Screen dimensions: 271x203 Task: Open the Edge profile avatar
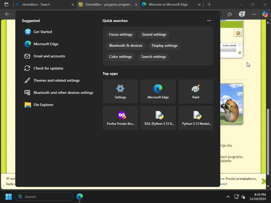tap(242, 14)
